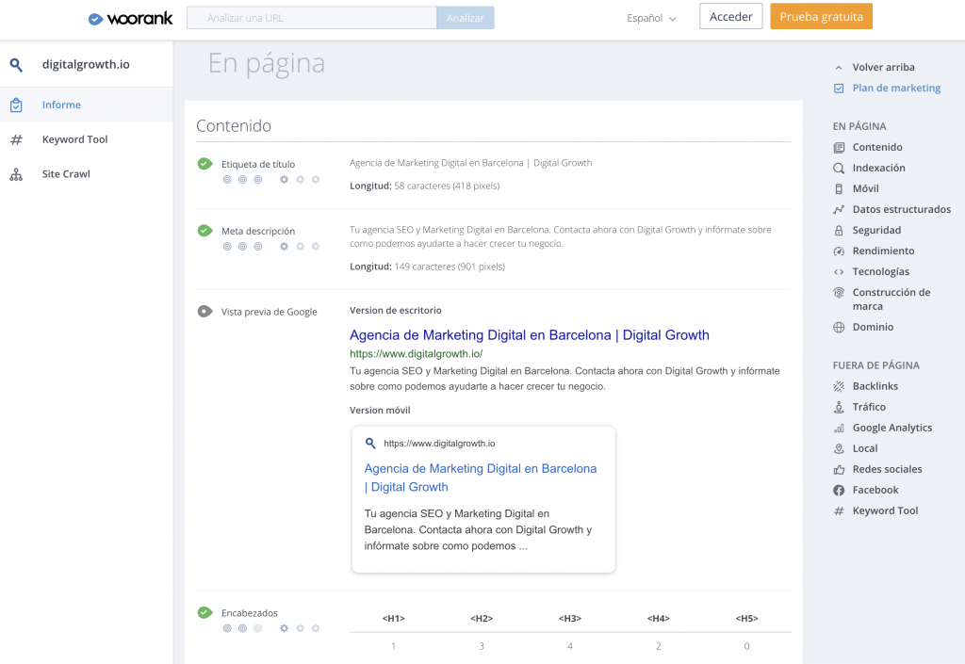Viewport: 965px width, 664px height.
Task: Click the Tráfico icon in right navigation
Action: click(839, 407)
